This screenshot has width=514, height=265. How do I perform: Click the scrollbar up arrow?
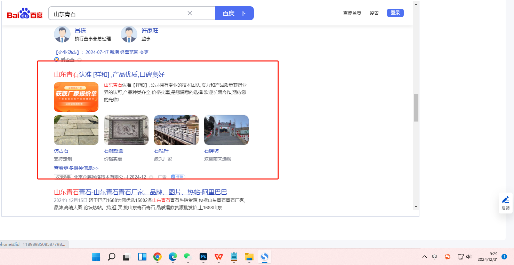pos(416,4)
